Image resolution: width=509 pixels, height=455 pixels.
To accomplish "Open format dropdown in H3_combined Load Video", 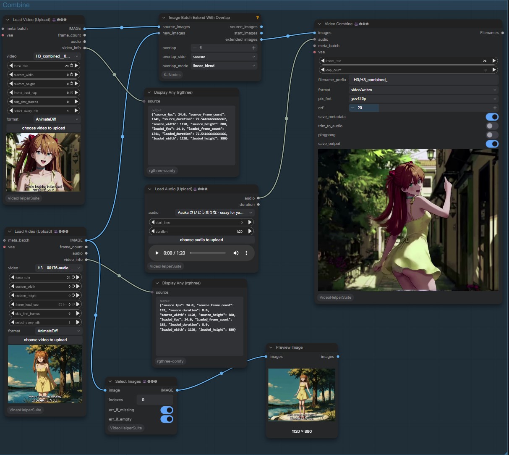I will pyautogui.click(x=57, y=119).
